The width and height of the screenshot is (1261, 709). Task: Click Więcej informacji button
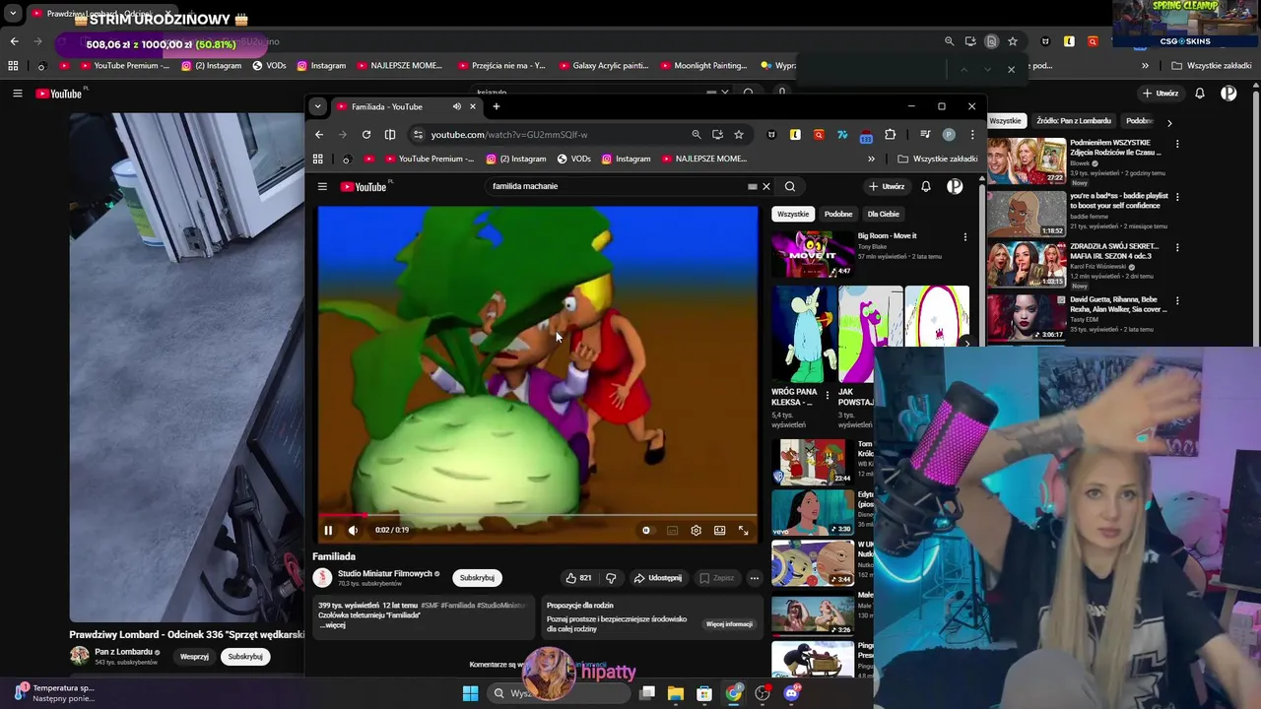click(x=729, y=624)
